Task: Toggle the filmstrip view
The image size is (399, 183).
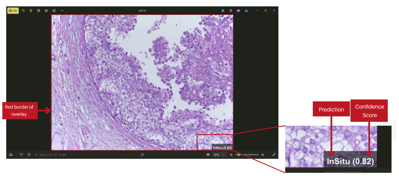Action: pyautogui.click(x=11, y=154)
